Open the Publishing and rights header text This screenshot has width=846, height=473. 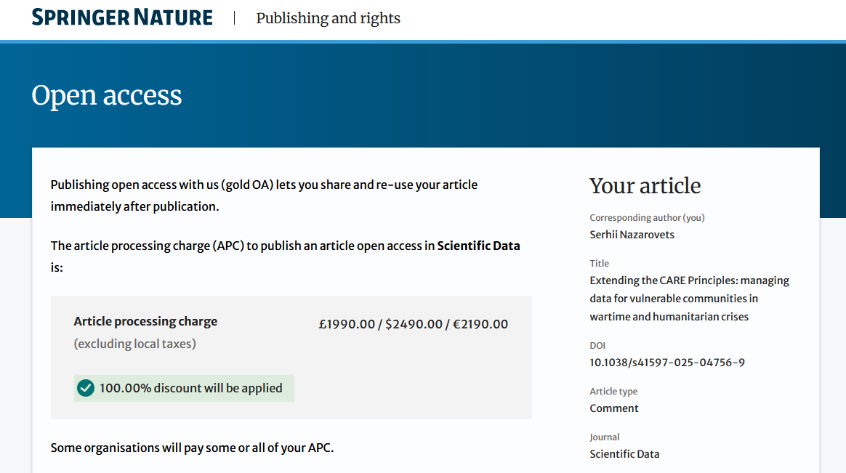click(328, 18)
